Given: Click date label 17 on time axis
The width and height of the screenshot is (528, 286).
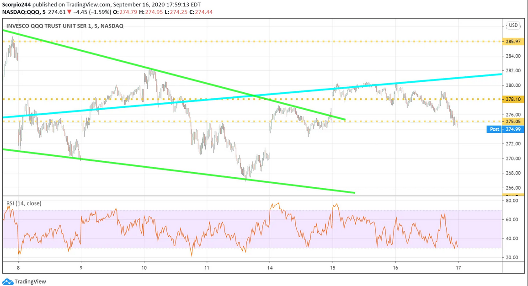Looking at the screenshot, I should pyautogui.click(x=459, y=268).
